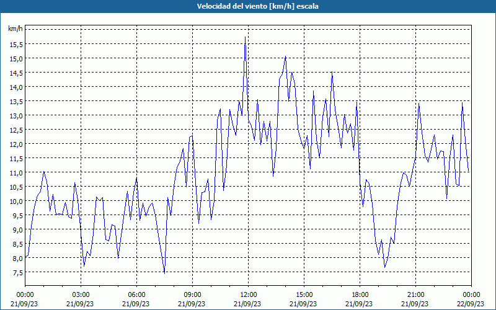
Task: Click the 7,5 y-axis label
Action: pyautogui.click(x=17, y=273)
